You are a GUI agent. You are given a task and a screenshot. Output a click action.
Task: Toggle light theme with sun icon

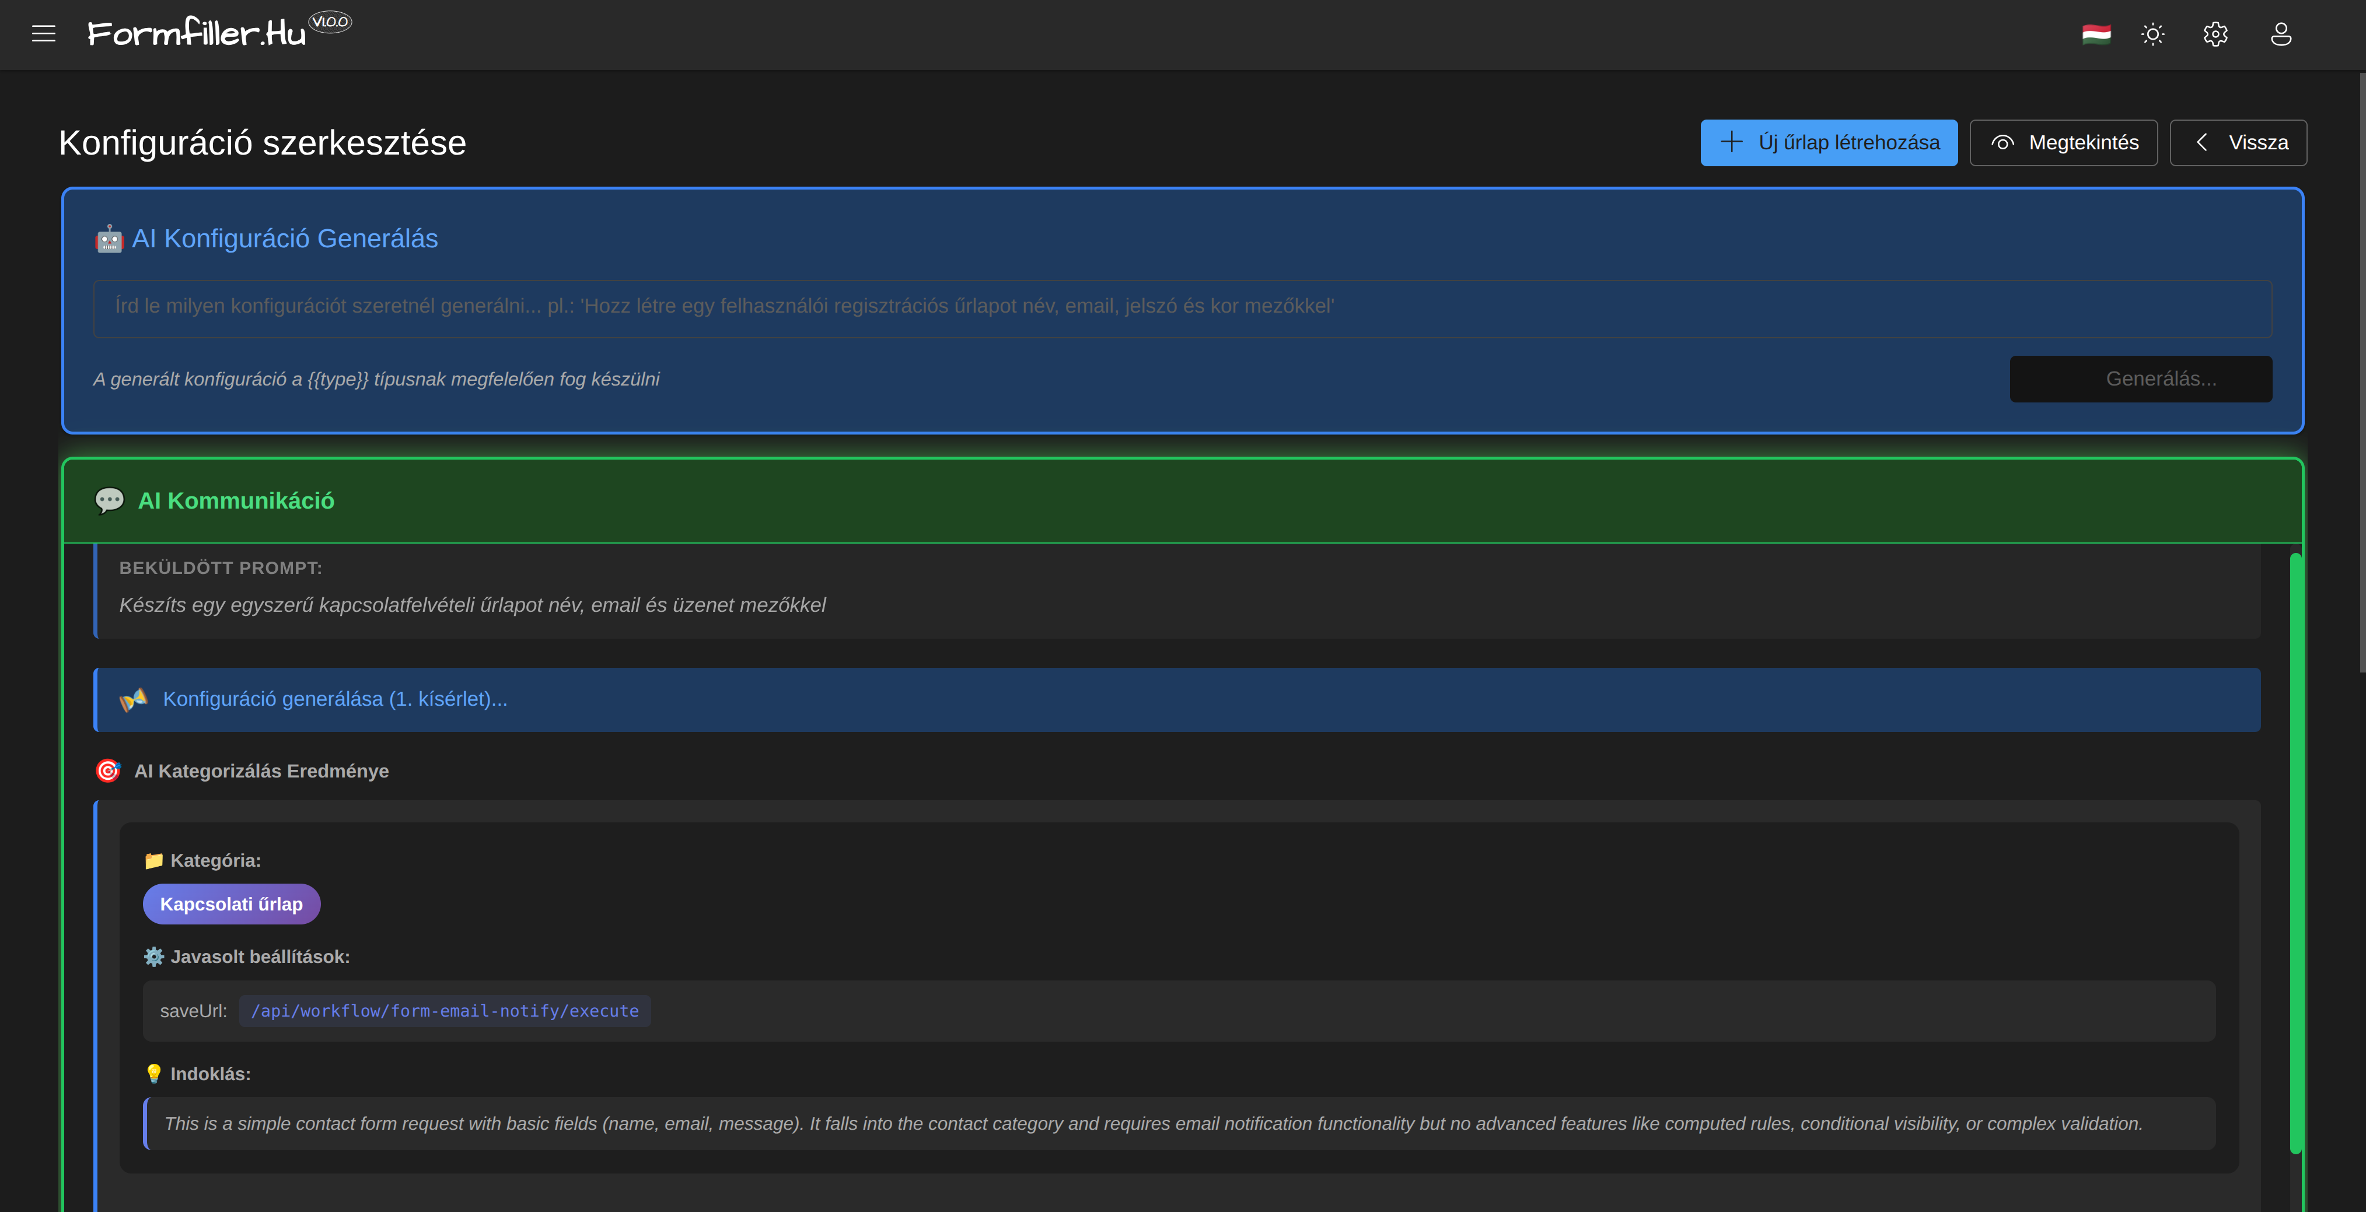point(2153,34)
